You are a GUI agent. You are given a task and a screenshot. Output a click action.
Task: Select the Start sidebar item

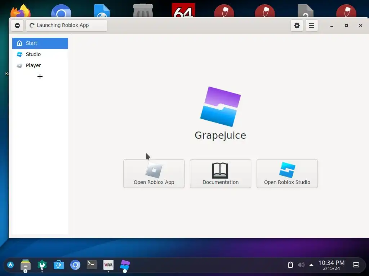tap(40, 43)
